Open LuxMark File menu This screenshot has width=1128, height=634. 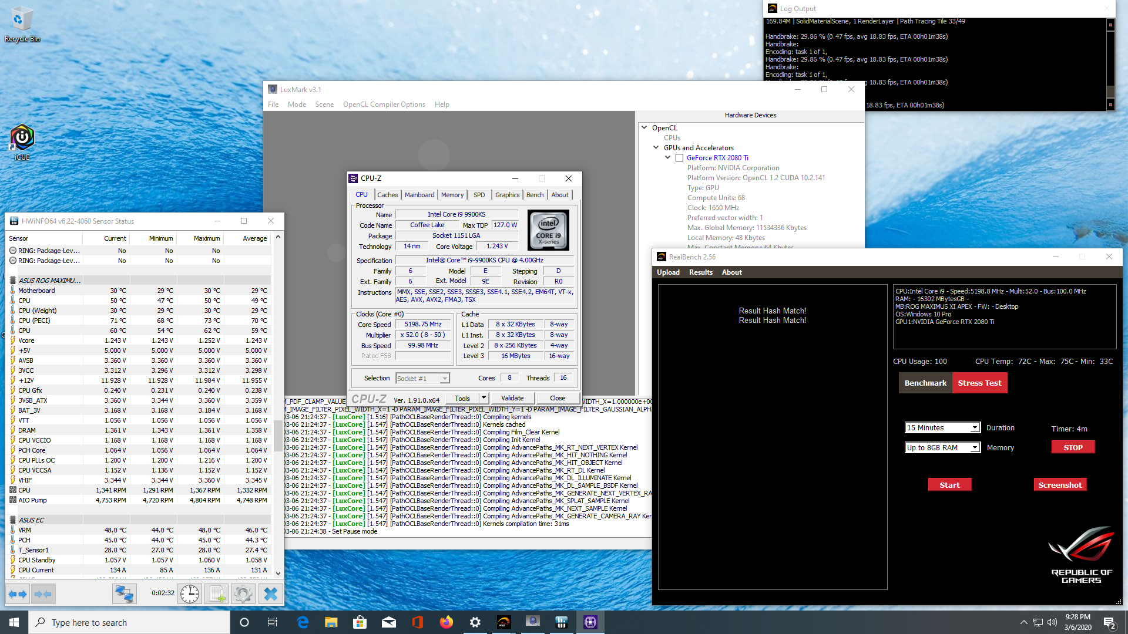[x=273, y=104]
